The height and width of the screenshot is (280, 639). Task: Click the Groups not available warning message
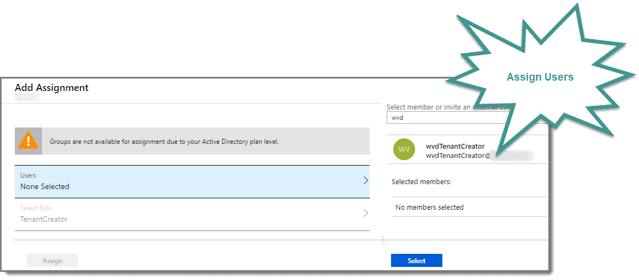164,142
